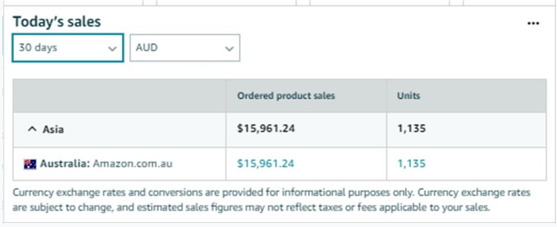
Task: Click the caret icon beside Asia
Action: click(x=32, y=129)
